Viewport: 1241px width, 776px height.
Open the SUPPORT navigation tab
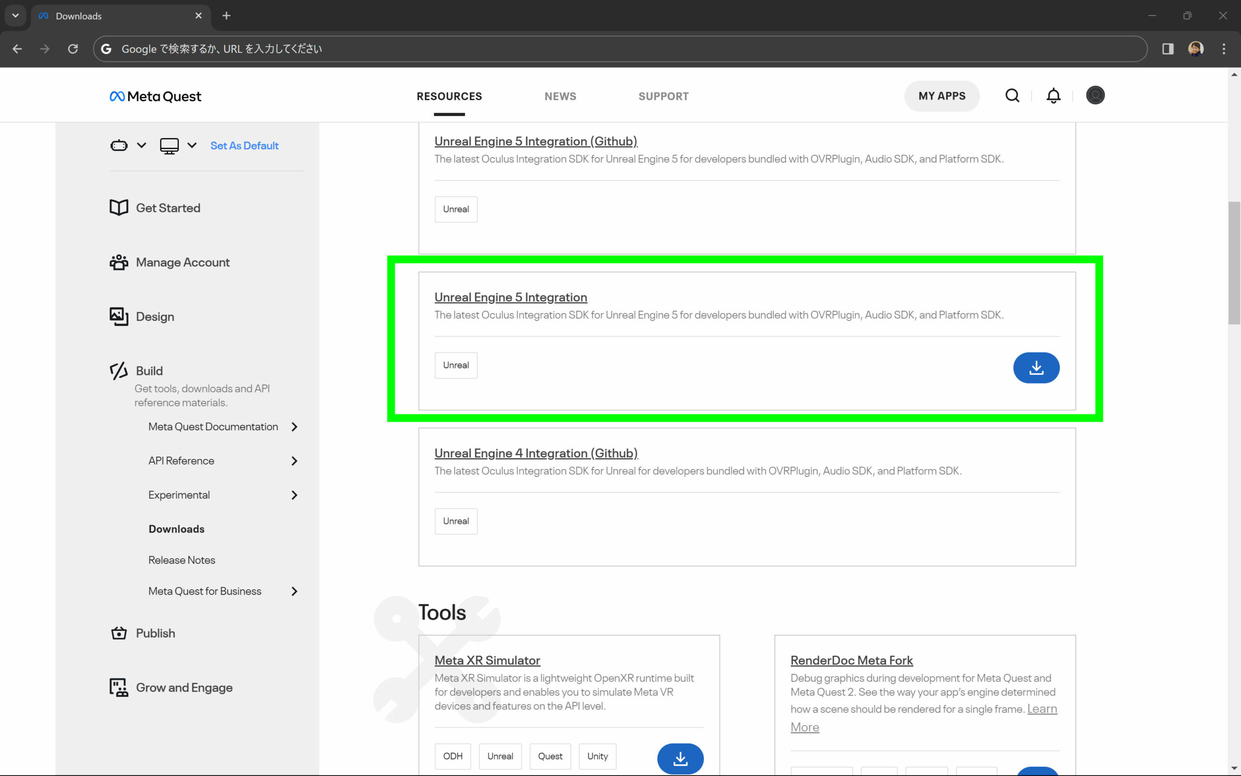(x=663, y=97)
